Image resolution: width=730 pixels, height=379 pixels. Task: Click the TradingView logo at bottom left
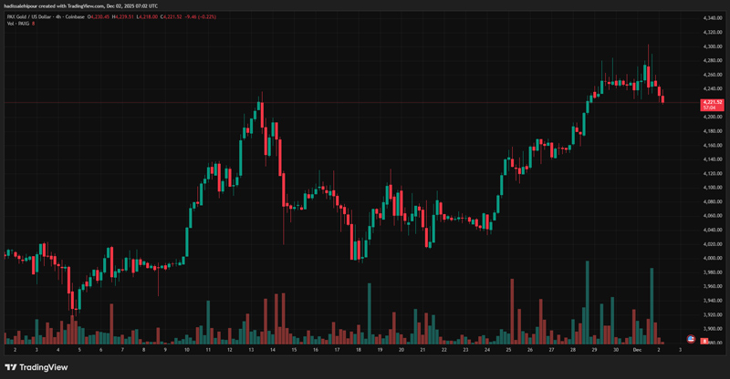36,367
